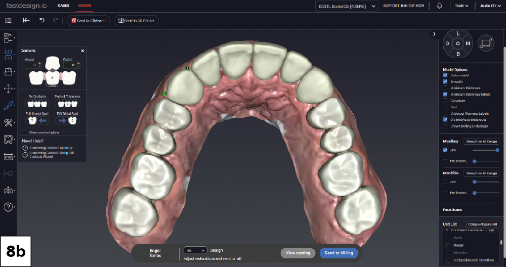This screenshot has height=267, width=506.
Task: Click the Send to Glidewell button
Action: click(x=89, y=21)
